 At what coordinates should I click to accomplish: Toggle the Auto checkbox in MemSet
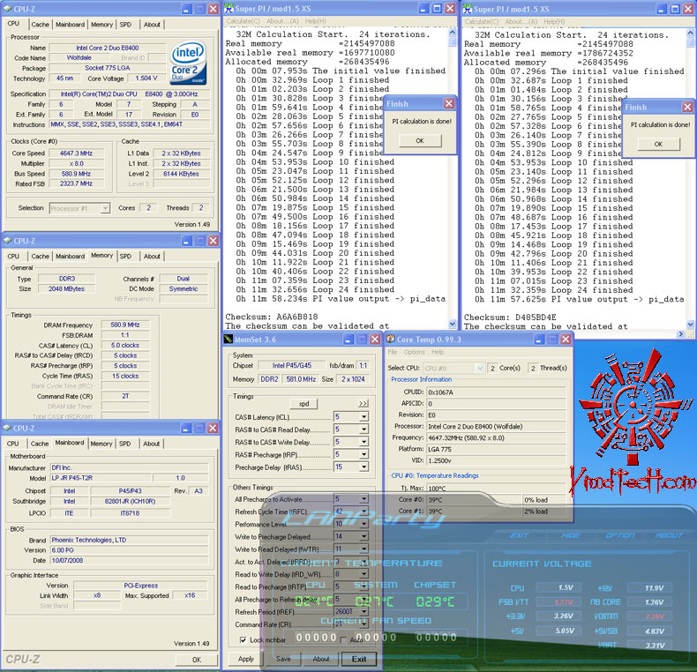tap(342, 640)
